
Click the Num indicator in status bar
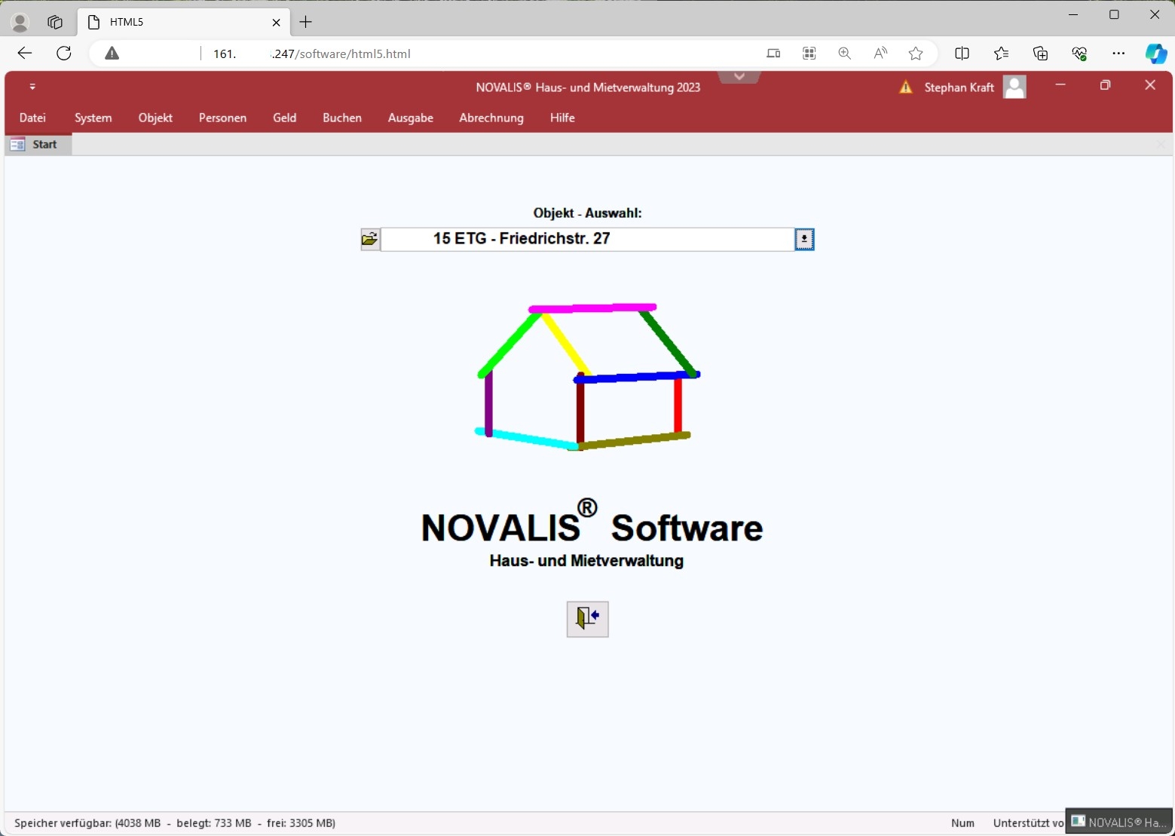[962, 823]
